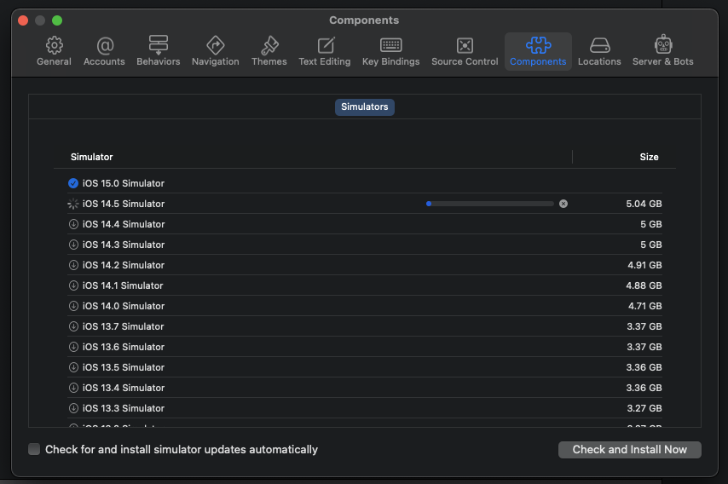Image resolution: width=728 pixels, height=484 pixels.
Task: Open the Locations preferences pane
Action: coord(599,51)
